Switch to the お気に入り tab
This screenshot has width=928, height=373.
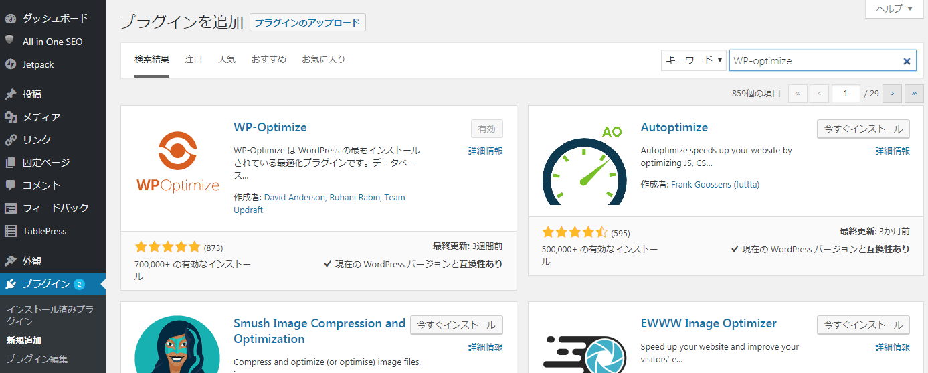tap(324, 59)
